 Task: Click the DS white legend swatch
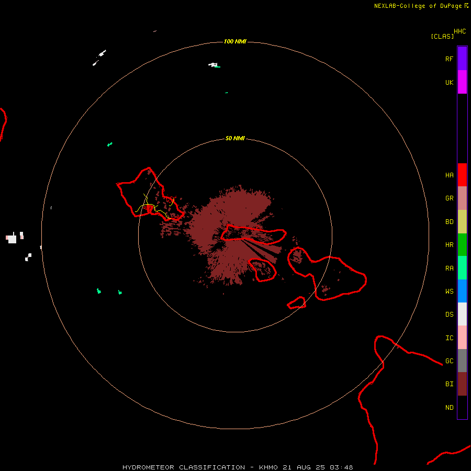click(462, 314)
